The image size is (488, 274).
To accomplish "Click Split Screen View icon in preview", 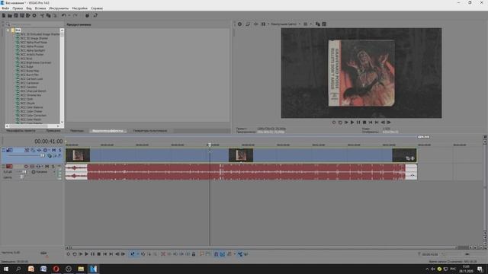I will 263,24.
